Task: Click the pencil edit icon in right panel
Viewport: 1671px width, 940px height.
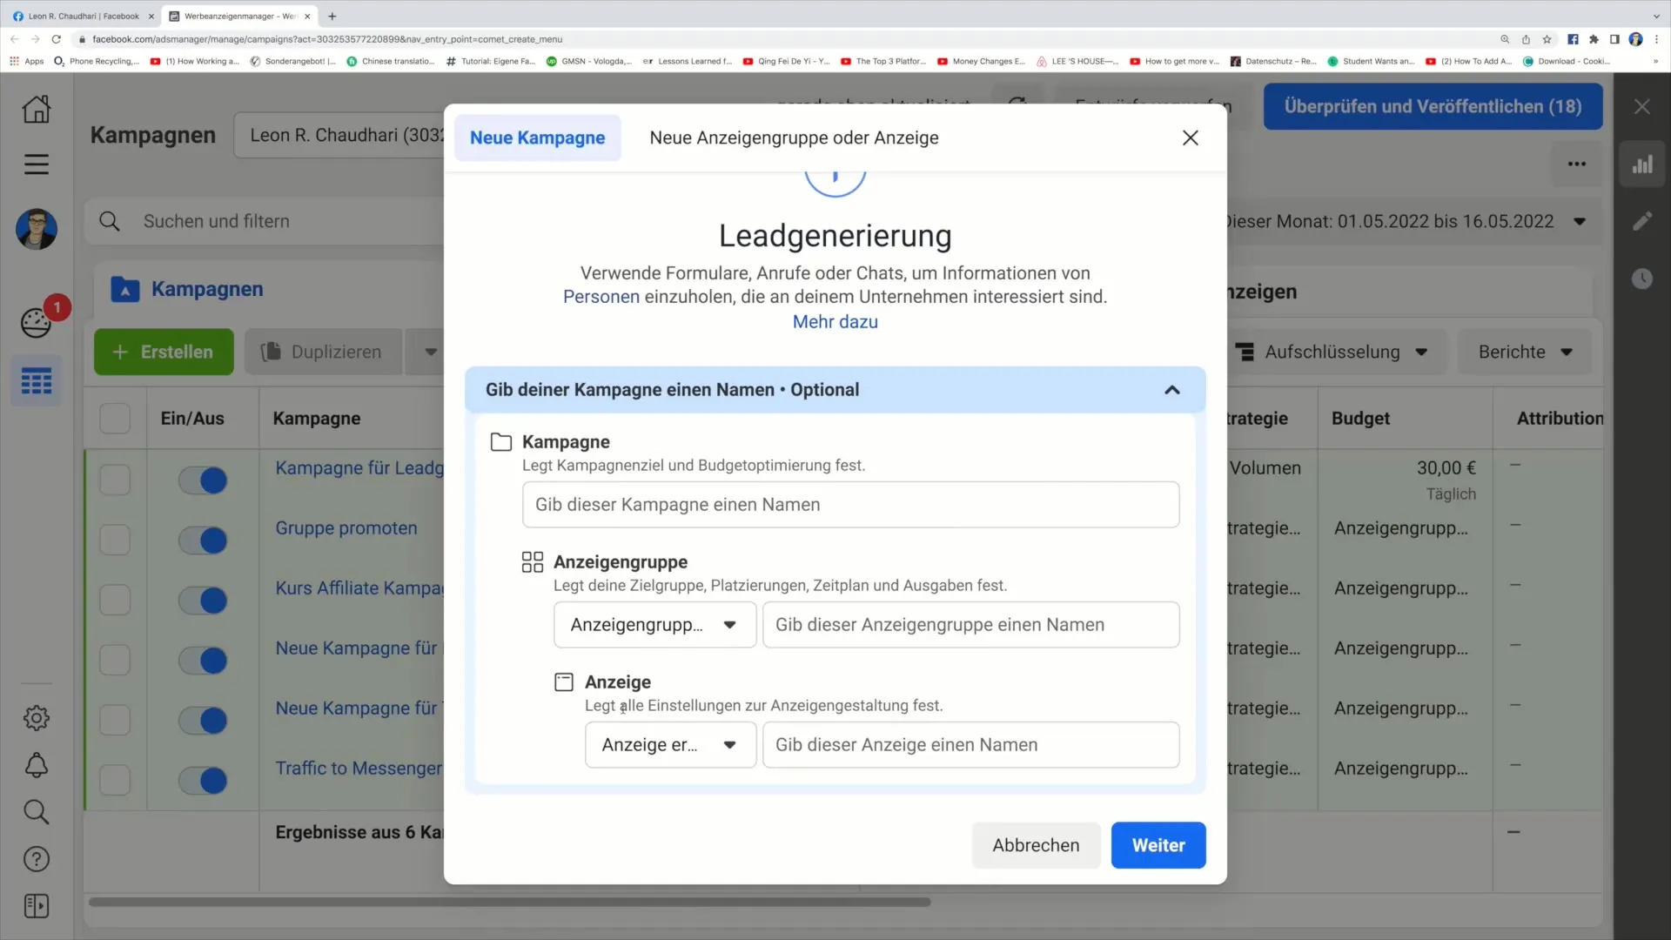Action: pyautogui.click(x=1642, y=221)
